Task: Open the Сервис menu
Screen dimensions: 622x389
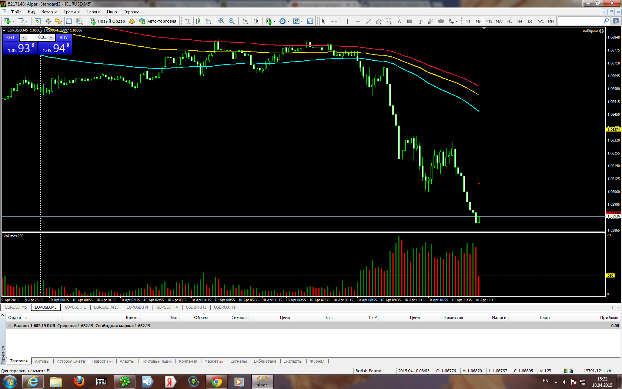Action: click(93, 12)
